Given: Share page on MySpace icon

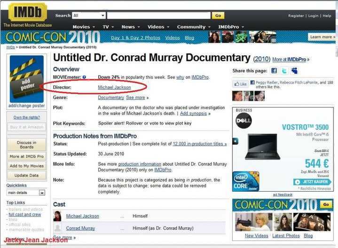Looking at the screenshot, I should click(294, 70).
